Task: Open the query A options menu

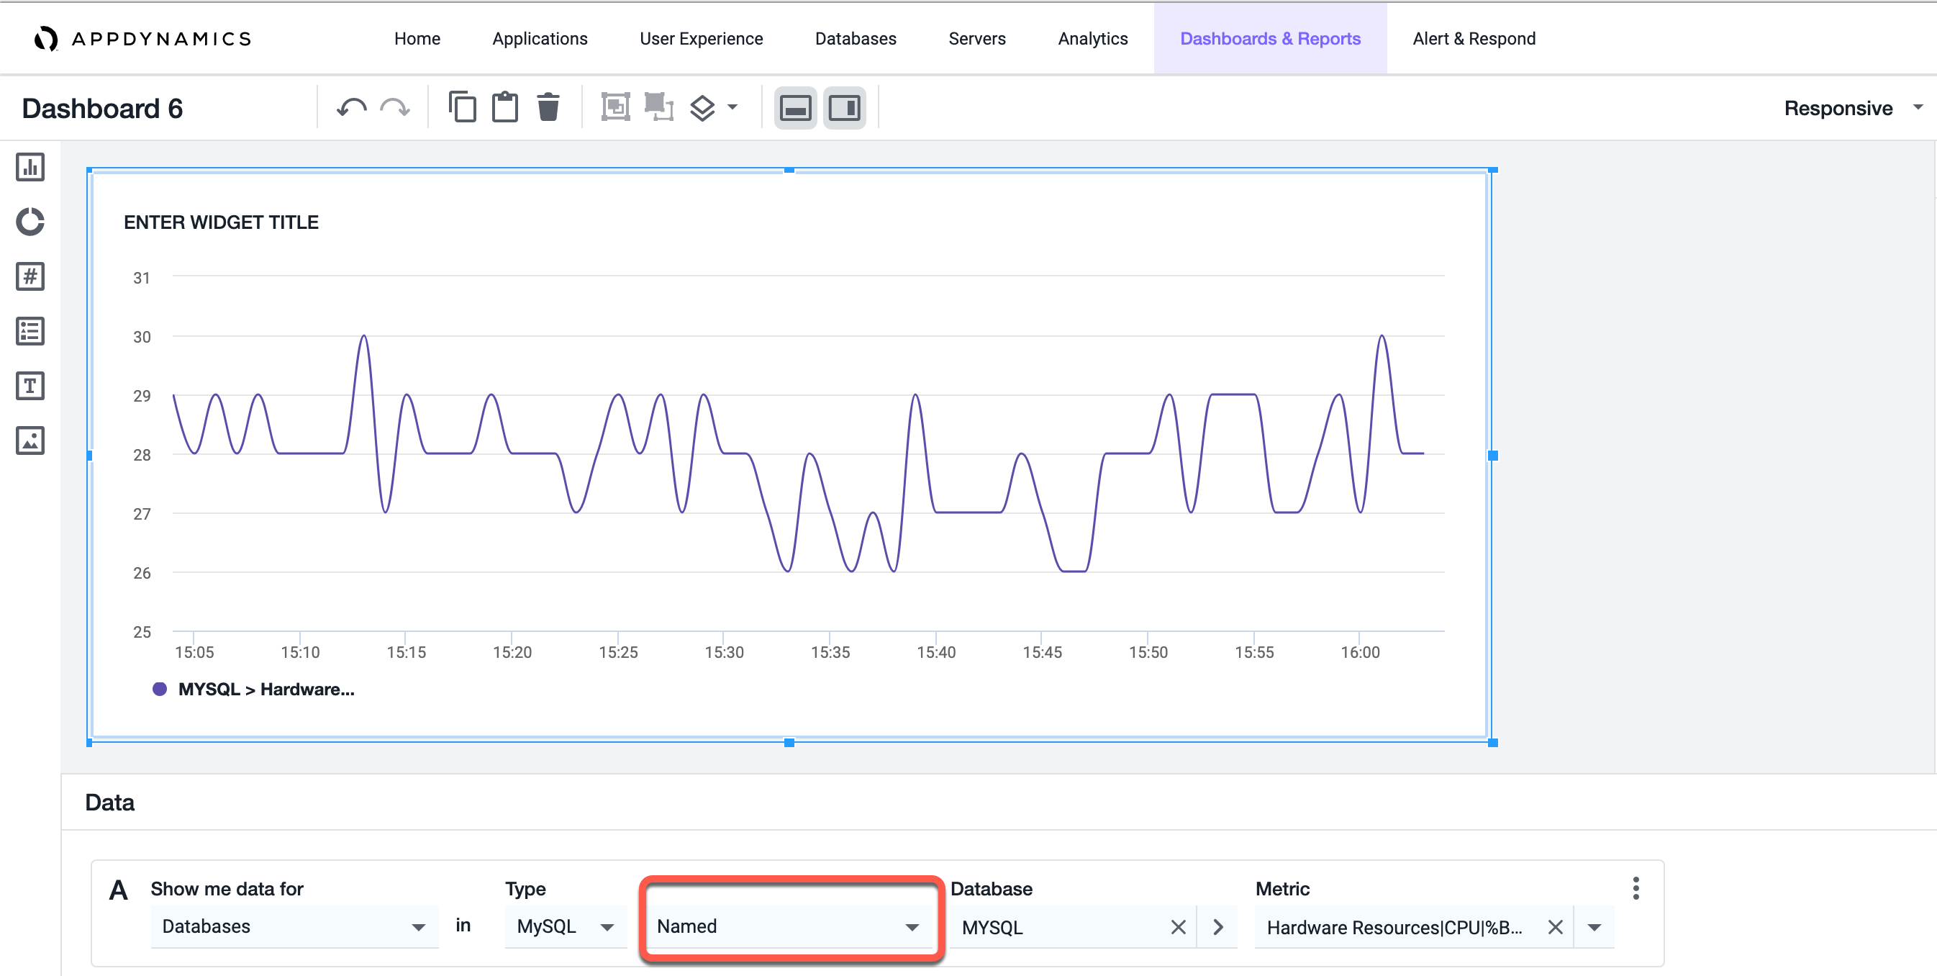Action: [x=1636, y=889]
